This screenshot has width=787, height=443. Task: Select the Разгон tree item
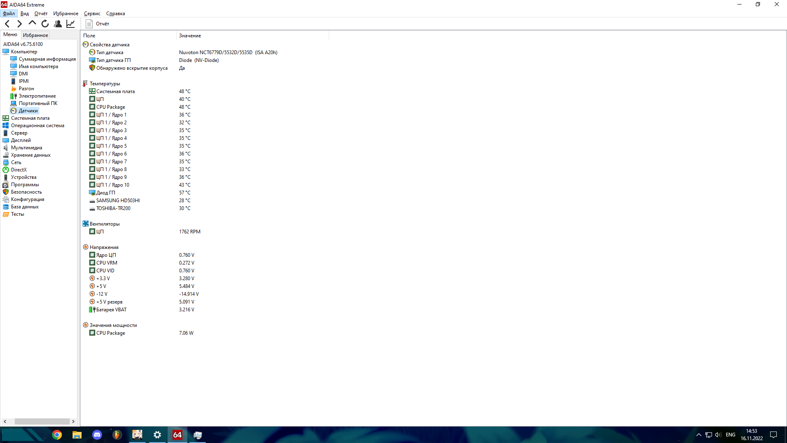point(26,89)
